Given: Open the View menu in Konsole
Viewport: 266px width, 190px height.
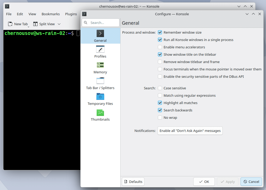Looking at the screenshot, I should click(32, 14).
